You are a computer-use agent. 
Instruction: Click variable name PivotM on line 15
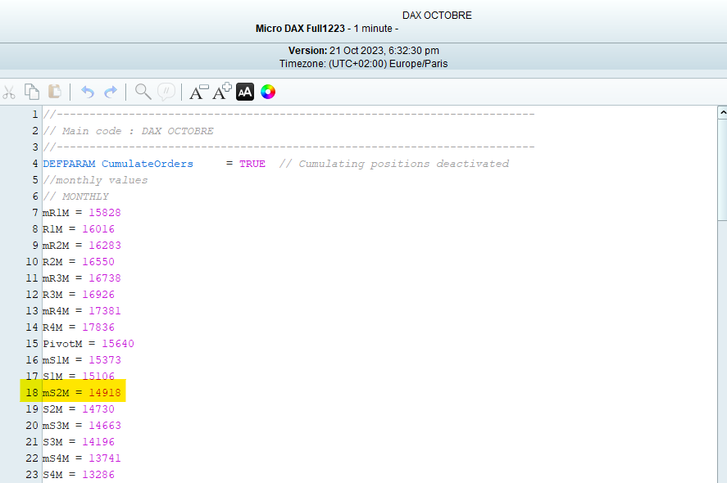[62, 344]
